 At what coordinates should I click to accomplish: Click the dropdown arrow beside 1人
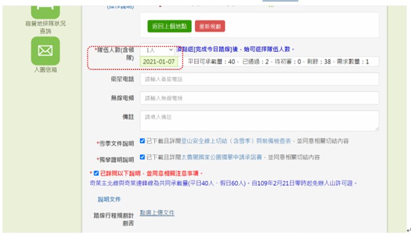click(171, 50)
